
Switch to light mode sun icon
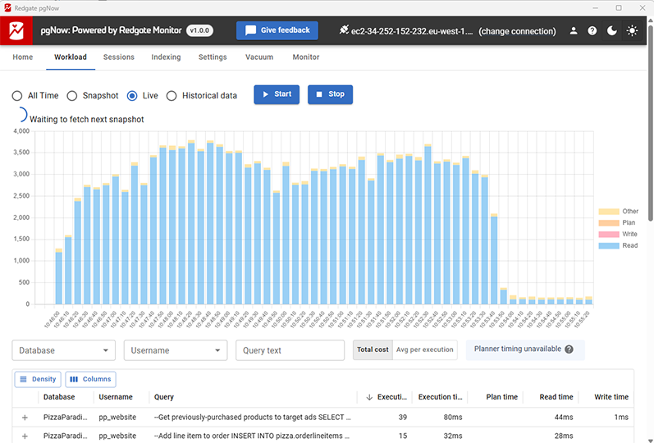coord(632,30)
